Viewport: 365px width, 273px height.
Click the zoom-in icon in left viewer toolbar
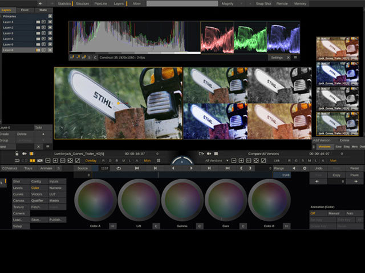(55, 160)
